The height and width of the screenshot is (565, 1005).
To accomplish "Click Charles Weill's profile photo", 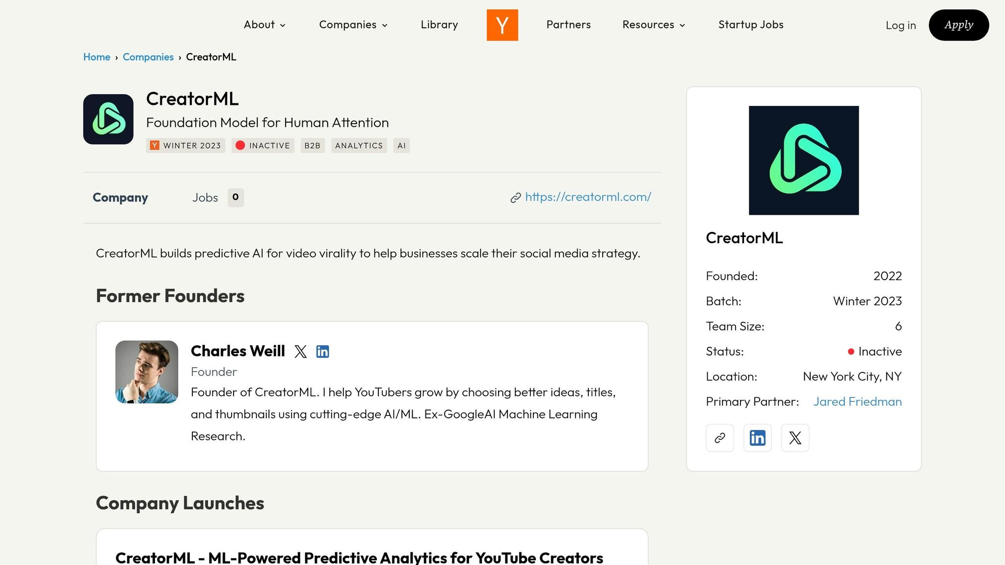I will pyautogui.click(x=147, y=372).
